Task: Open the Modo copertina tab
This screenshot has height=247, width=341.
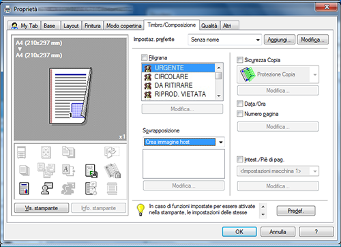Action: tap(123, 26)
